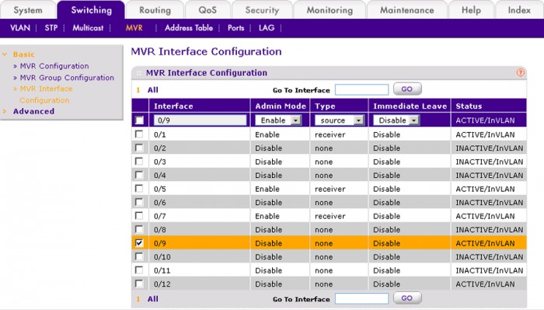Select the checkbox next to 0/5
This screenshot has width=544, height=310.
coord(139,188)
